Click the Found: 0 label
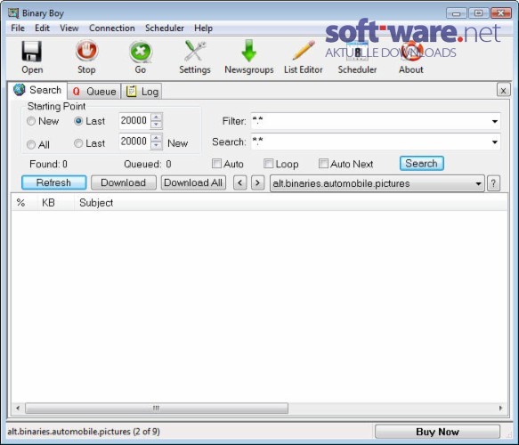Viewport: 519px width, 445px height. pos(48,164)
